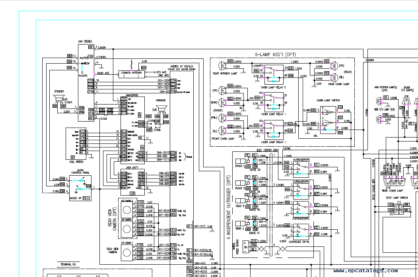Click the REAR COMBI LAMP label

coord(393,191)
